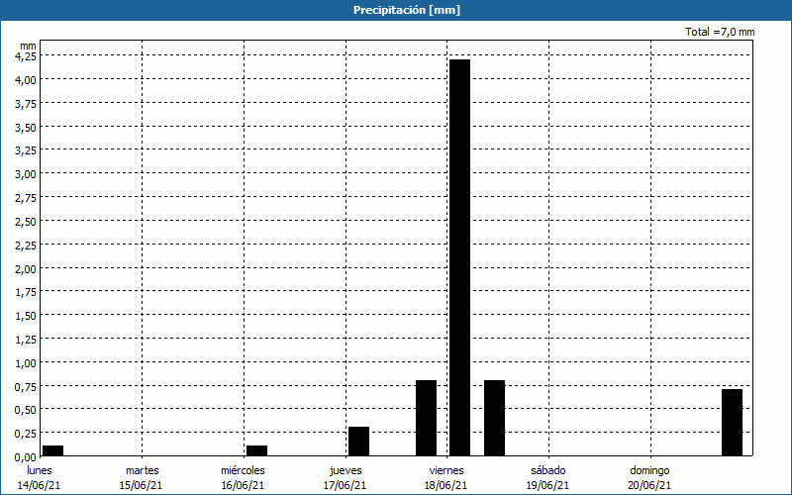Click the small bar at lunes start

[52, 450]
